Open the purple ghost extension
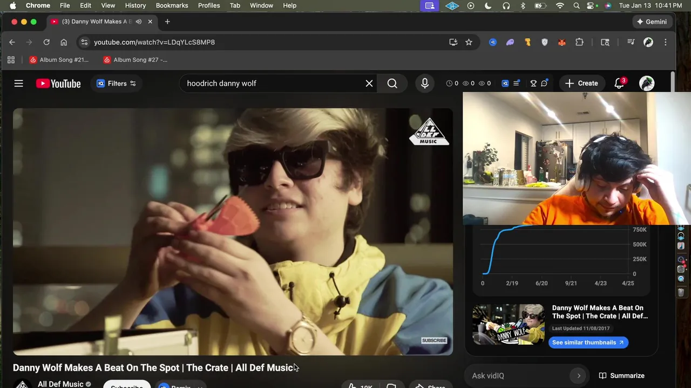 (510, 42)
